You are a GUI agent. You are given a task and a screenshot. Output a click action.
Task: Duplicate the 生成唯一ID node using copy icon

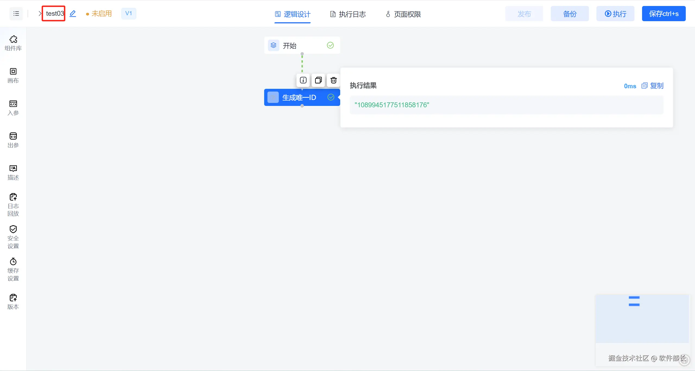pyautogui.click(x=318, y=80)
